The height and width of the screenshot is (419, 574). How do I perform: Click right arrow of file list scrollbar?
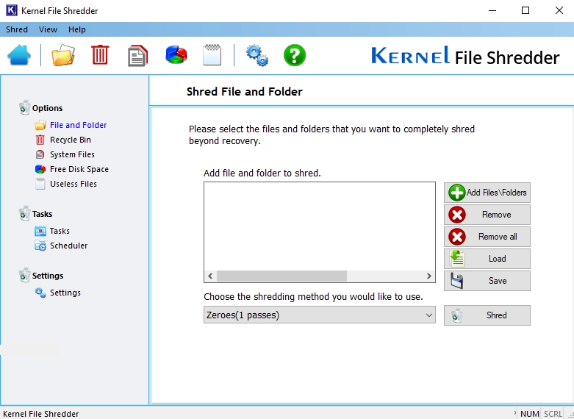(x=428, y=276)
